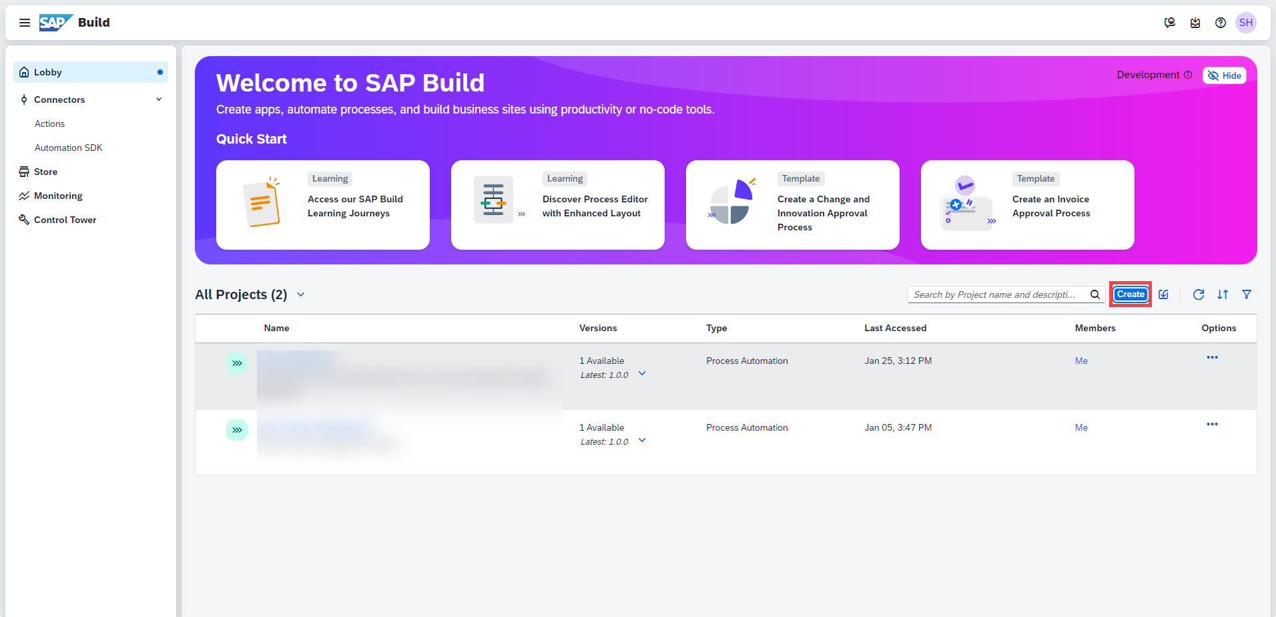The image size is (1276, 617).
Task: Open Change and Innovation Approval Process template
Action: (793, 205)
